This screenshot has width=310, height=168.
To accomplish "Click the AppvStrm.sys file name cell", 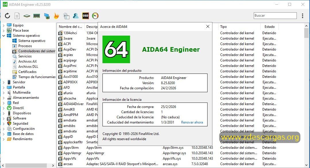I will click(173, 148).
